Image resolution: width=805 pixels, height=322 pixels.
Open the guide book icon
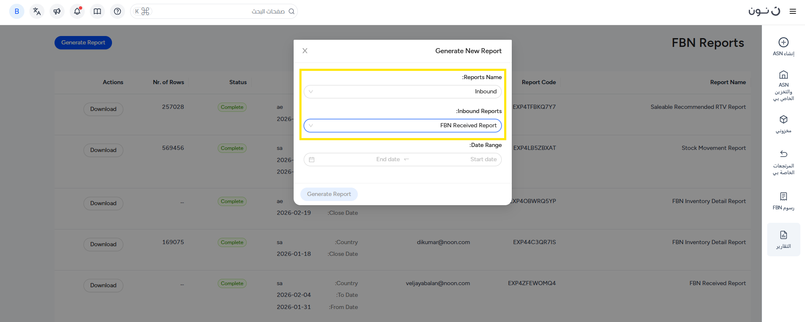pos(97,11)
